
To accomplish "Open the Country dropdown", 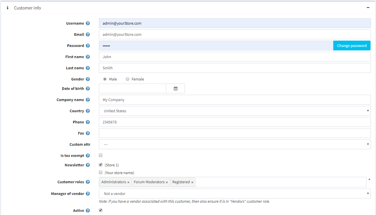I will click(234, 111).
